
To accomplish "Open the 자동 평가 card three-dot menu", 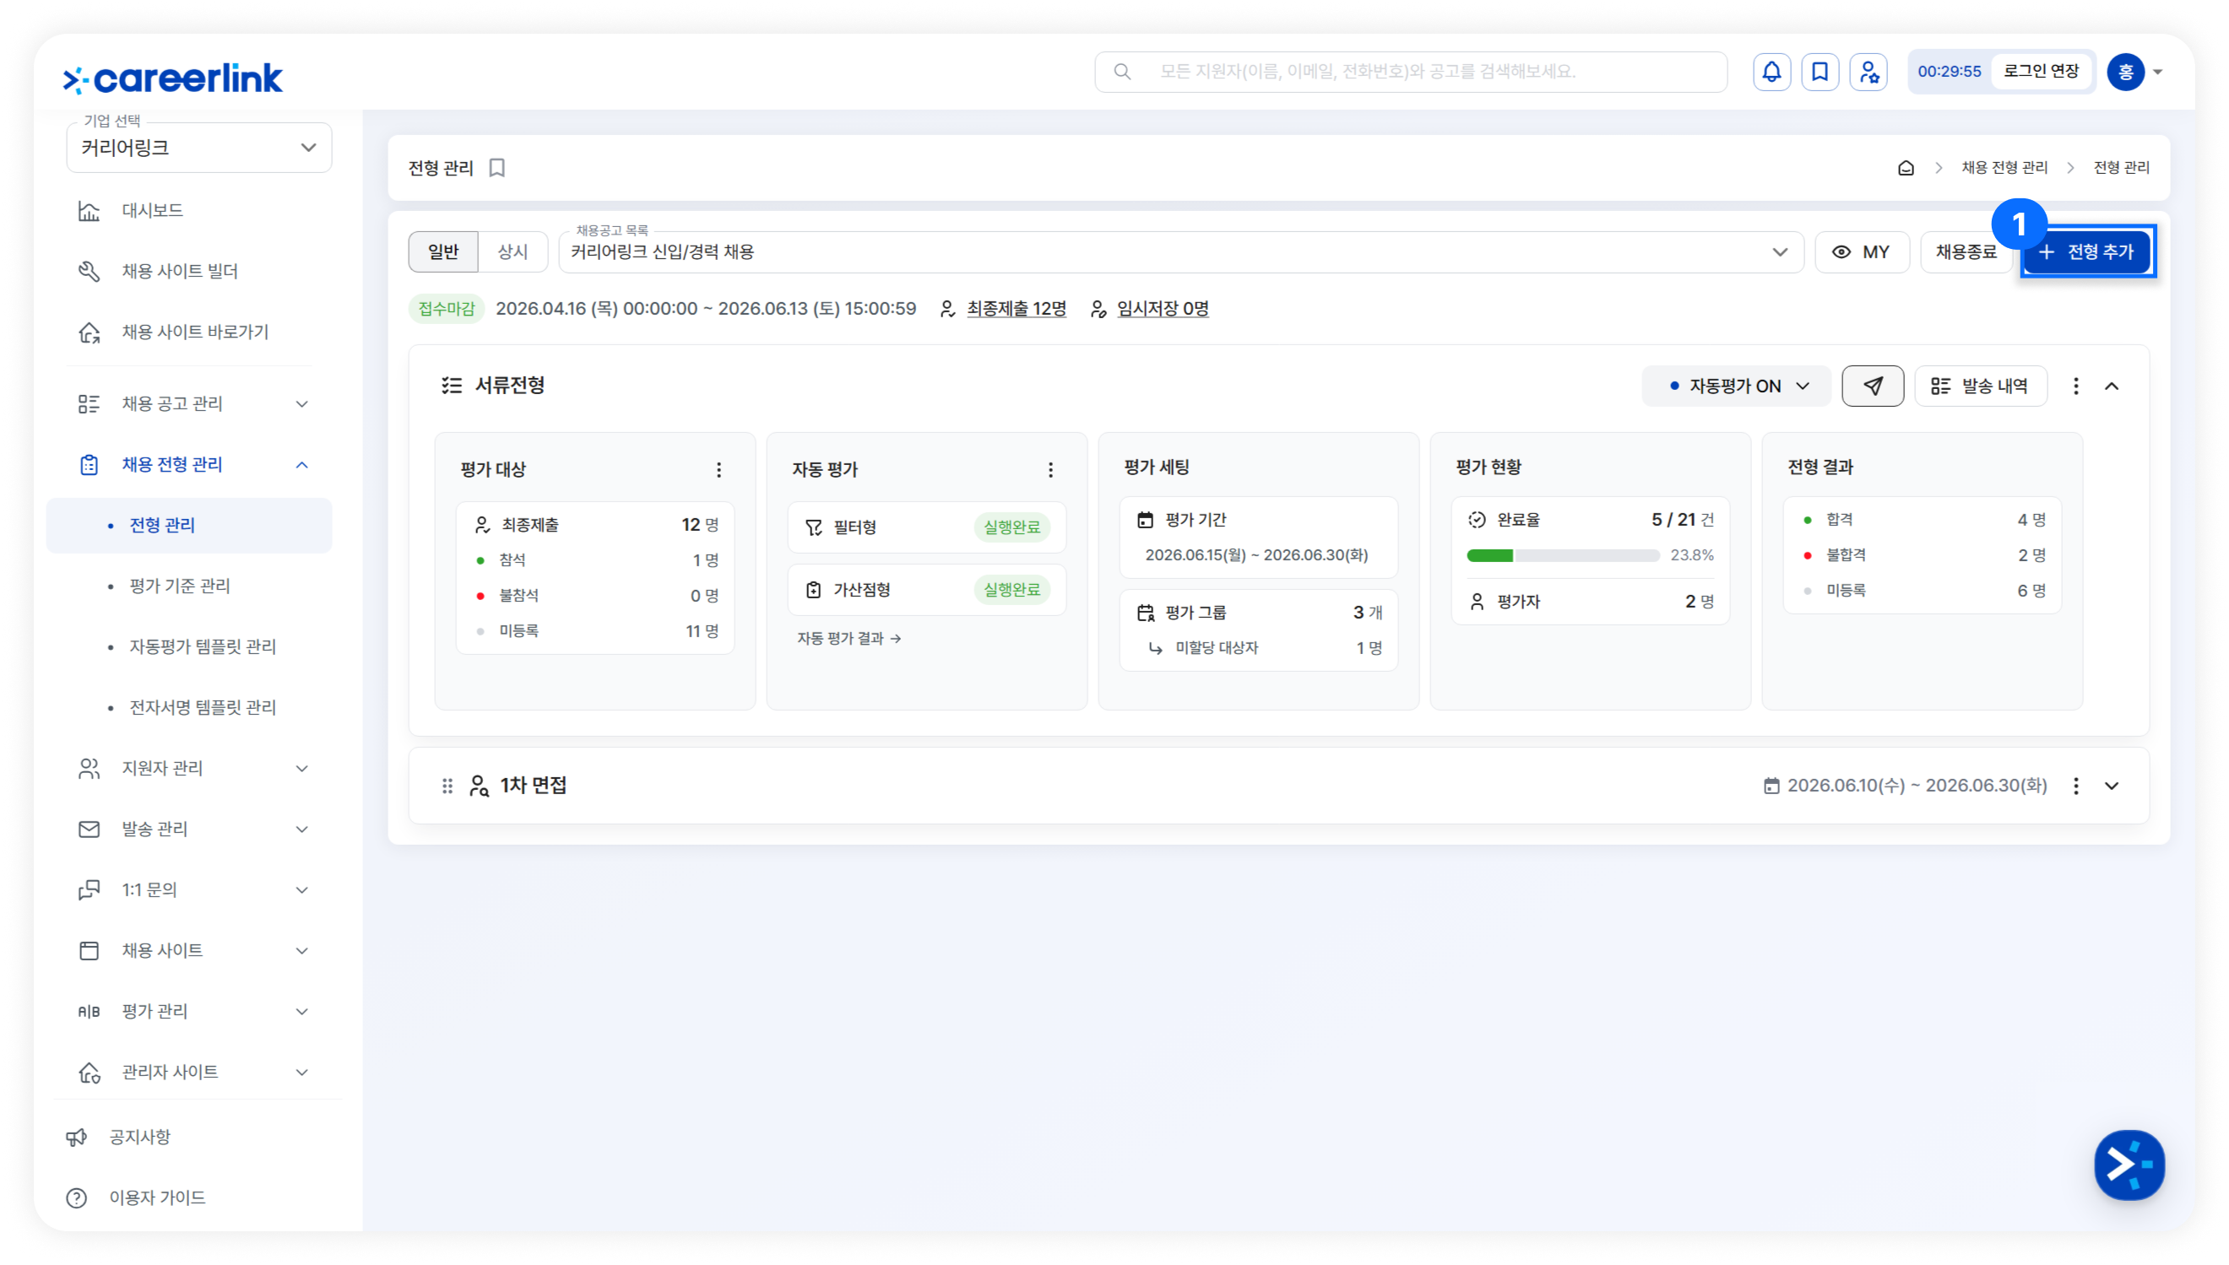I will [x=1050, y=470].
